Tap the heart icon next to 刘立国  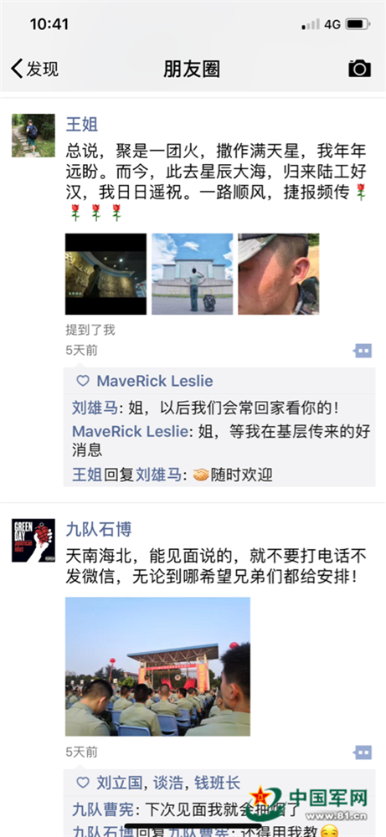[x=83, y=783]
